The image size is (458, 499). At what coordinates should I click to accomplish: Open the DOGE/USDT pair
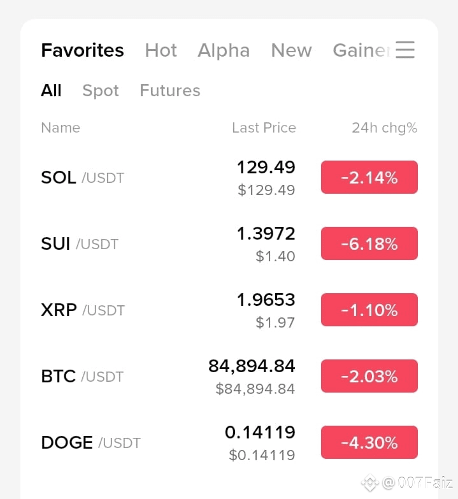pyautogui.click(x=229, y=442)
